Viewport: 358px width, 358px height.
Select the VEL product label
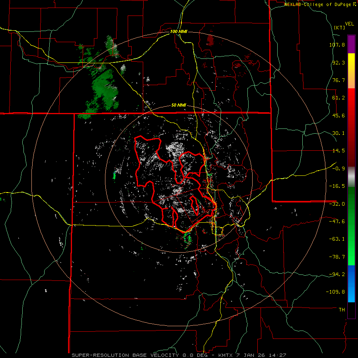coord(350,24)
